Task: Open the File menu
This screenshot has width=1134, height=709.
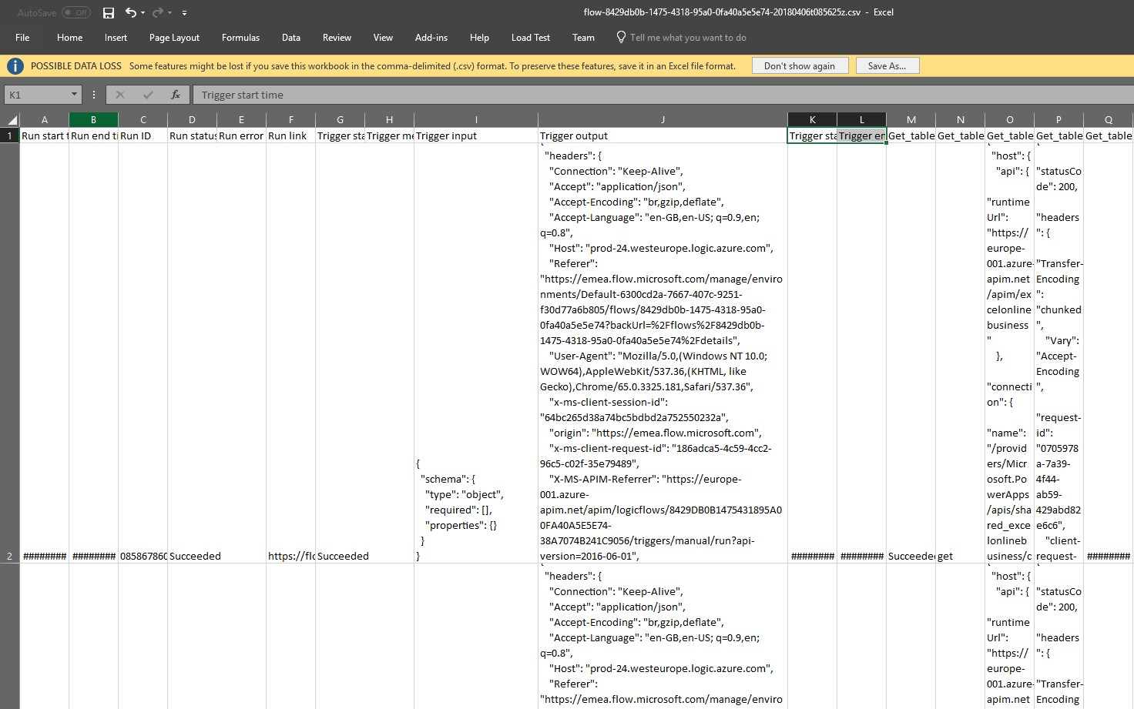Action: click(22, 37)
